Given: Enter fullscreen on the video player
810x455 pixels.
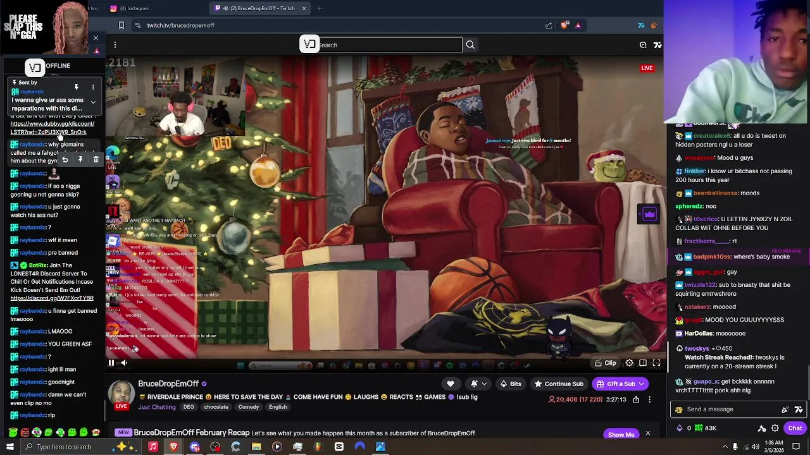Looking at the screenshot, I should click(x=656, y=363).
